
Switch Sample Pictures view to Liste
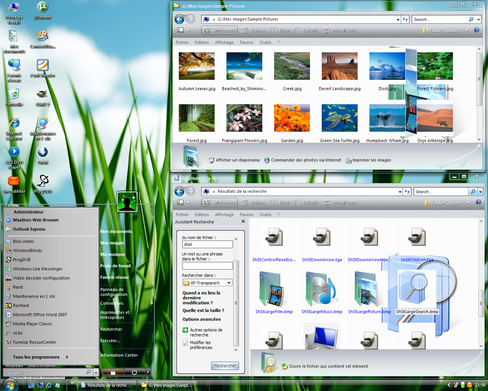tap(280, 30)
